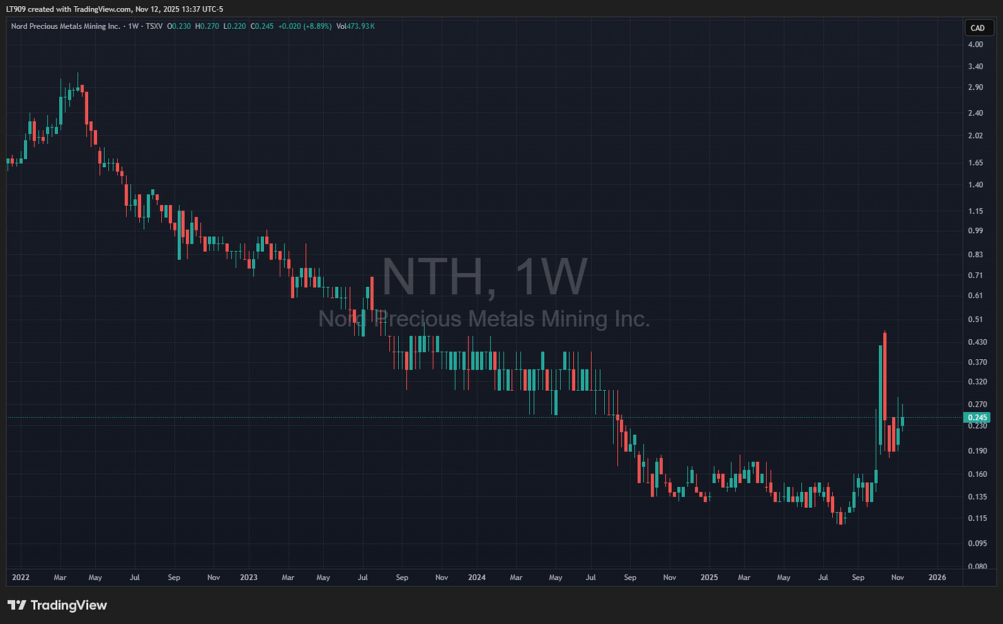
Task: Click the 2026 label on the time axis
Action: coord(937,577)
